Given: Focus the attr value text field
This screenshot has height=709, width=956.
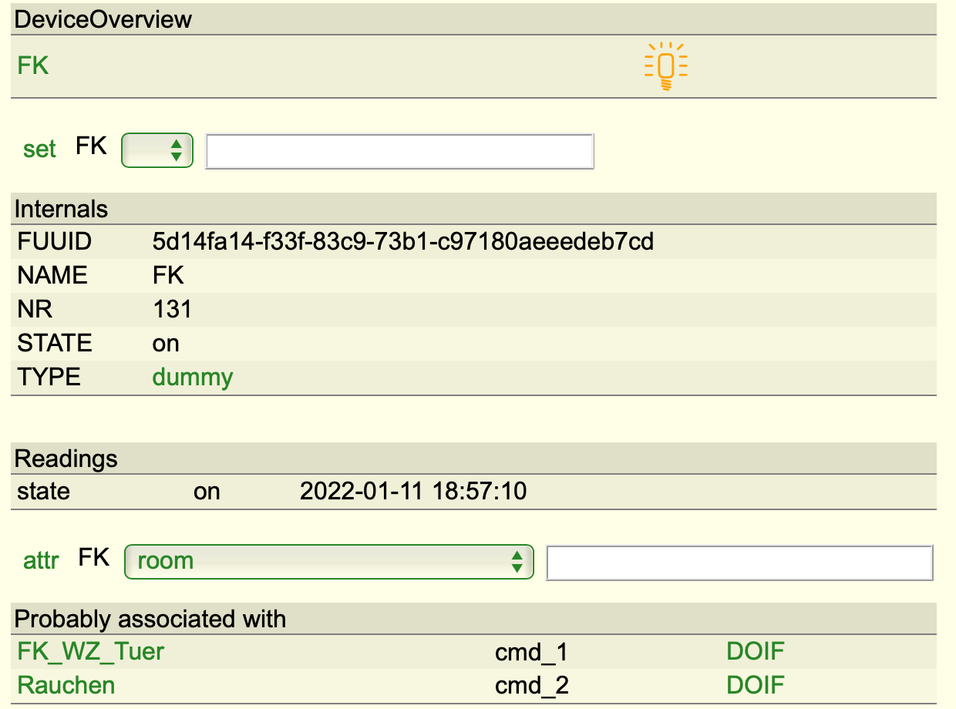Looking at the screenshot, I should 739,563.
